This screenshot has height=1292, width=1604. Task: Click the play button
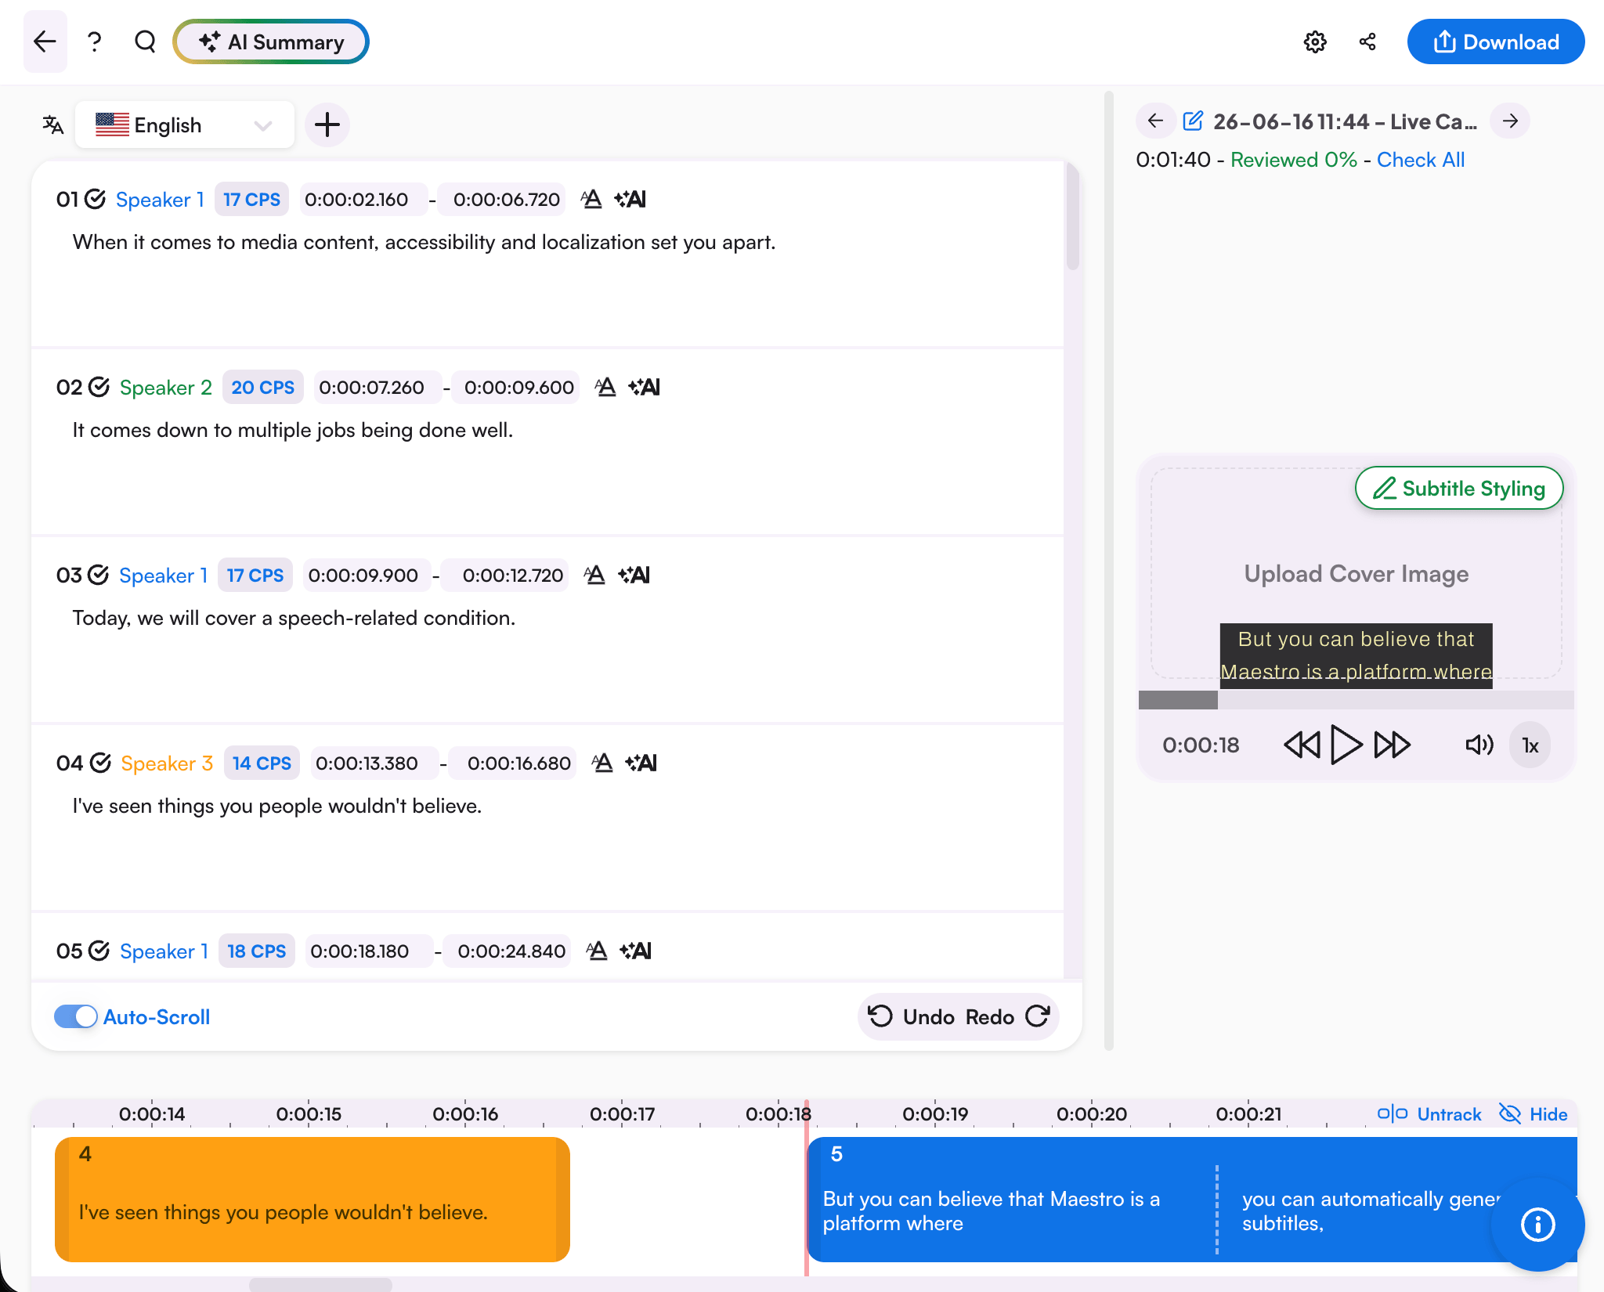(1346, 745)
